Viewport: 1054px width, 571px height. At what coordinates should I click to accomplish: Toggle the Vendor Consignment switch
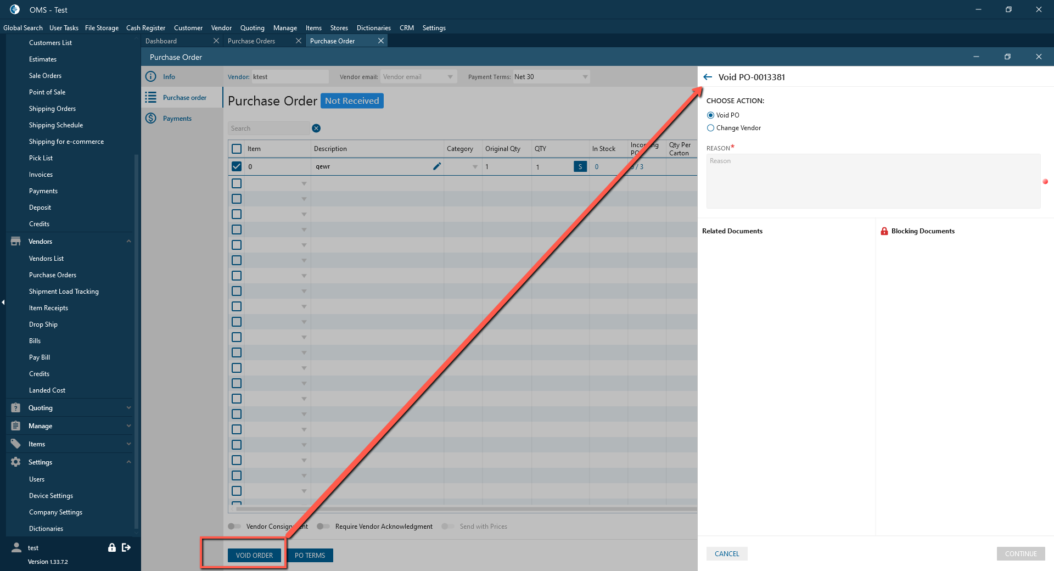tap(234, 526)
